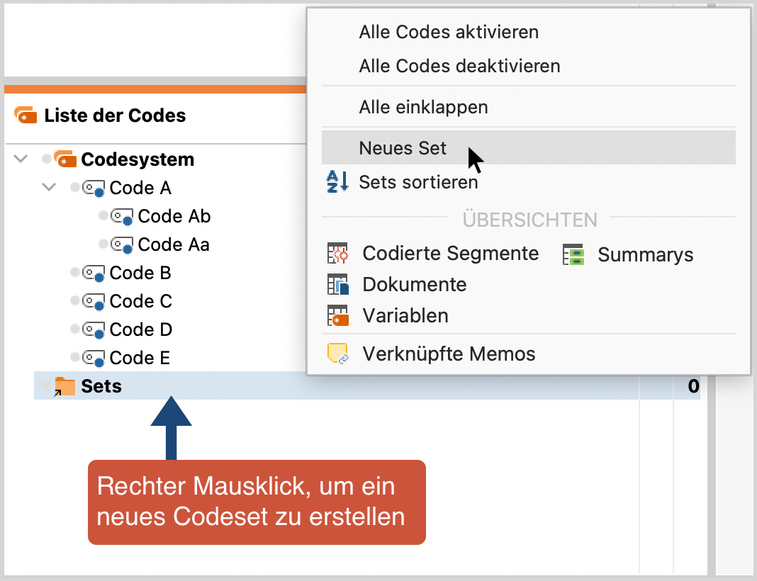757x581 pixels.
Task: Toggle activation dot next to Code C
Action: coord(75,300)
